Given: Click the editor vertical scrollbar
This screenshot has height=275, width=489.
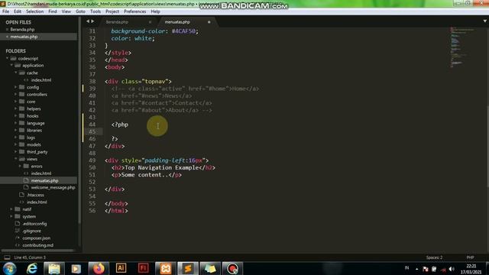Looking at the screenshot, I should pyautogui.click(x=487, y=147).
